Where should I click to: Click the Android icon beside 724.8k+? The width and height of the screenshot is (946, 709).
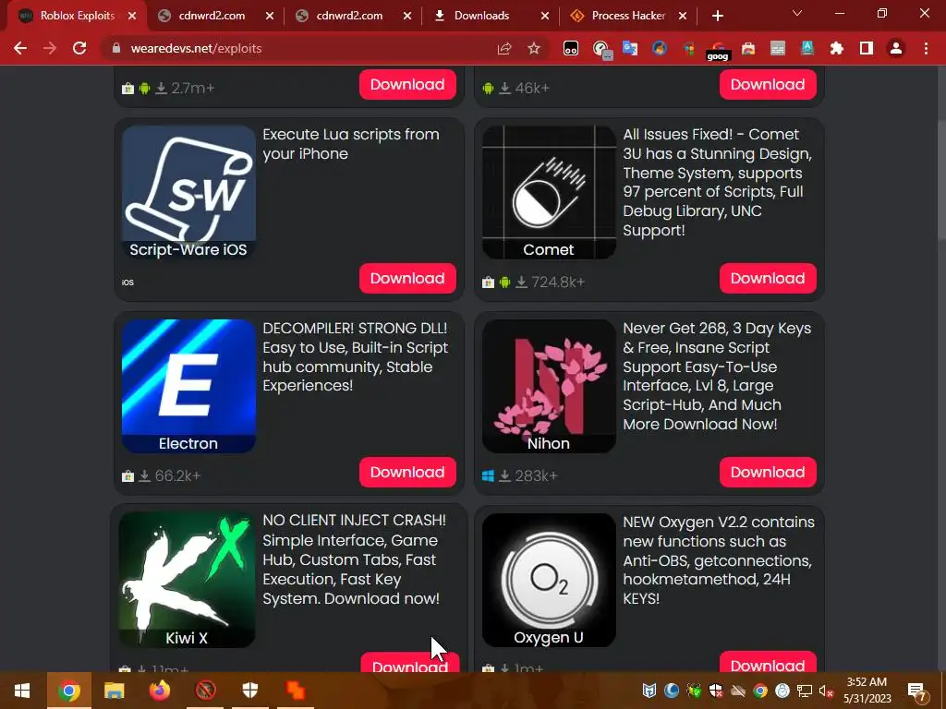click(x=504, y=282)
